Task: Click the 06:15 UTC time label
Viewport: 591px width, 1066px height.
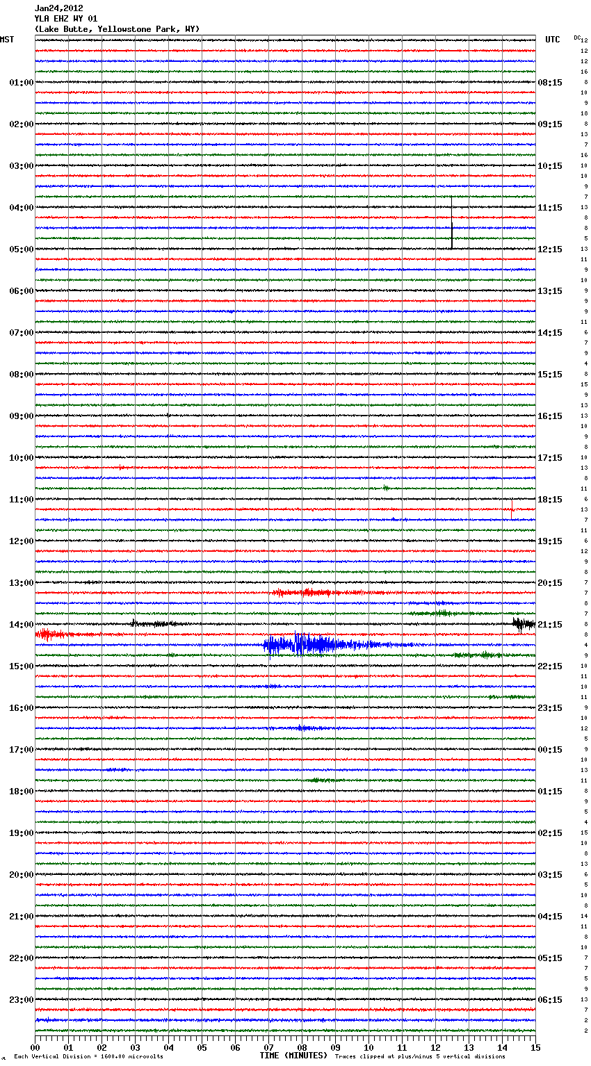Action: point(550,1000)
